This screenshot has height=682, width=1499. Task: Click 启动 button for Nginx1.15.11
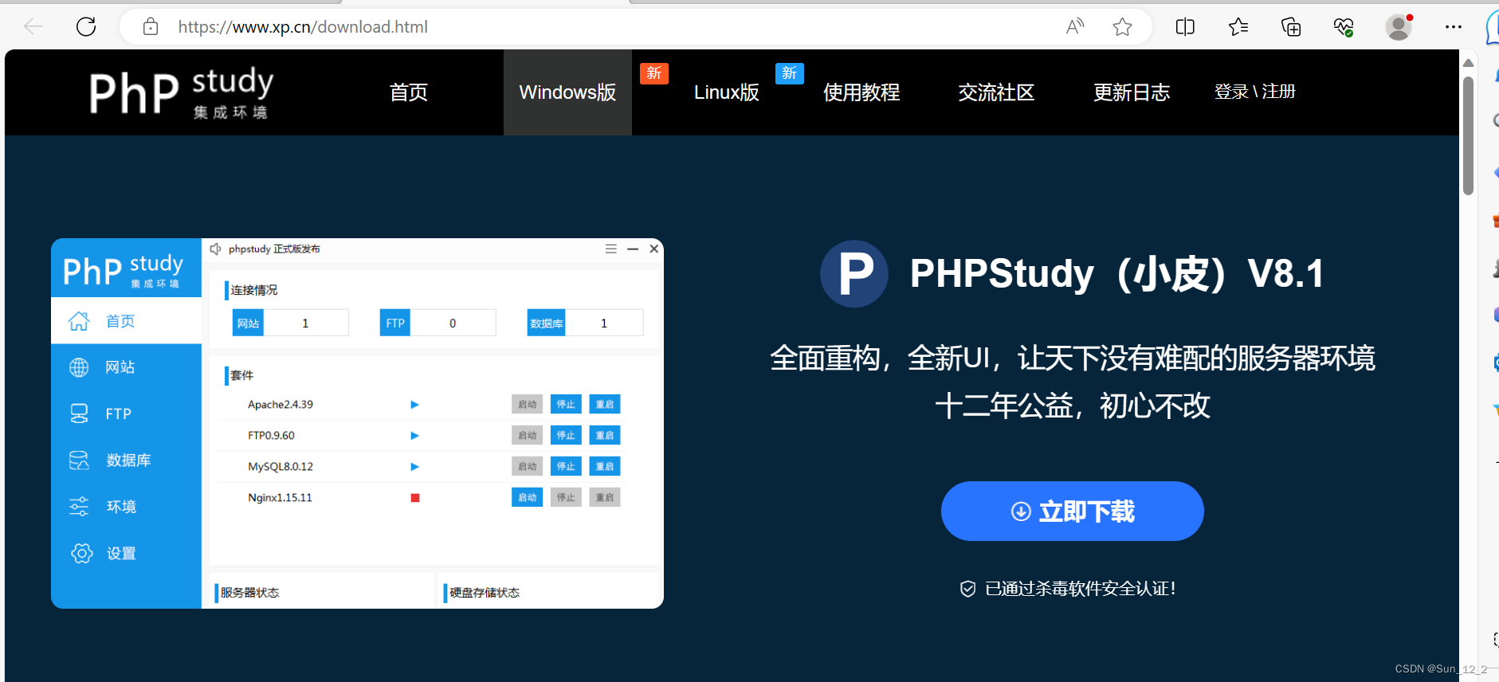click(x=527, y=497)
